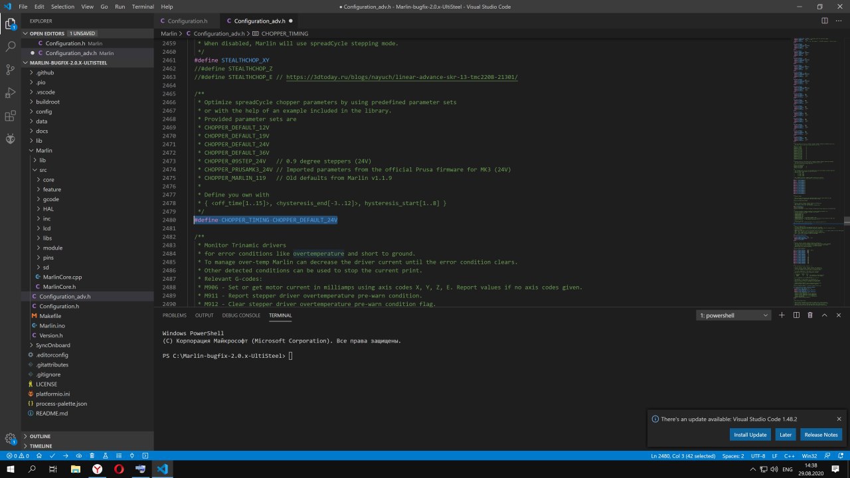The image size is (850, 478).
Task: Click CHOPPER_TIMING in the breadcrumb
Action: 285,33
